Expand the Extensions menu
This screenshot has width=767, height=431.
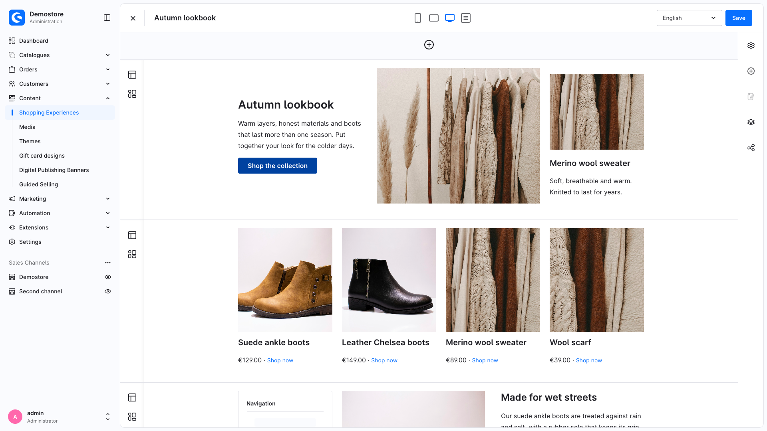click(x=60, y=227)
